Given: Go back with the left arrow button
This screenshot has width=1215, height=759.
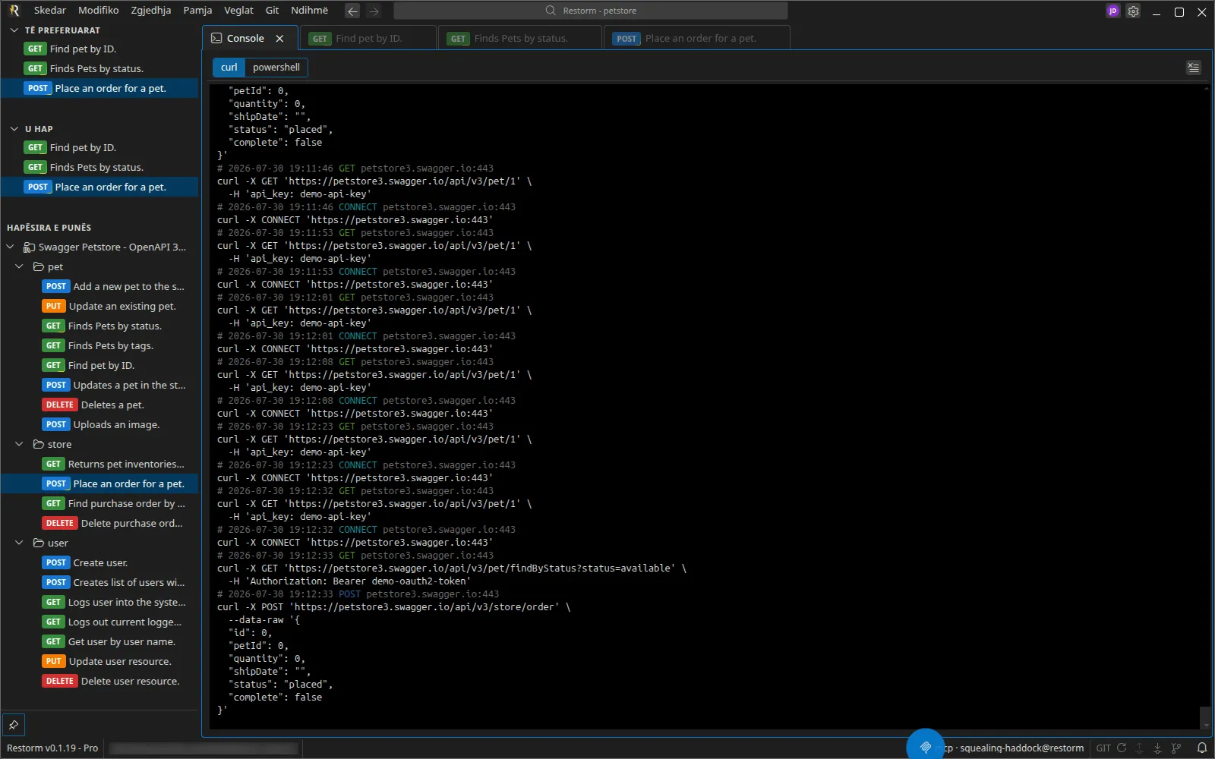Looking at the screenshot, I should [x=352, y=11].
